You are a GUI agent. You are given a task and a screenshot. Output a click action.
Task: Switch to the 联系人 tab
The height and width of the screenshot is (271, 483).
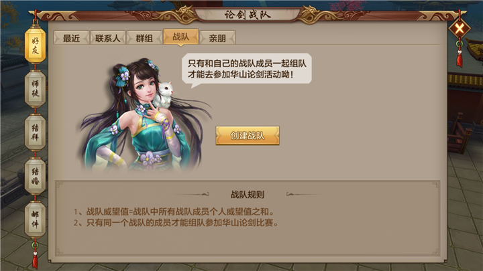coord(107,38)
